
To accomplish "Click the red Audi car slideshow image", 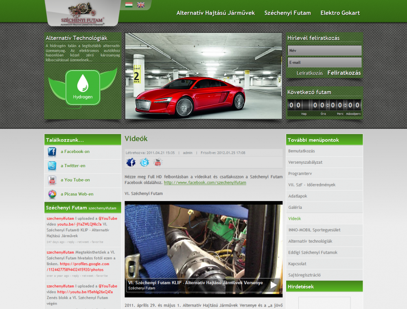I will (203, 76).
